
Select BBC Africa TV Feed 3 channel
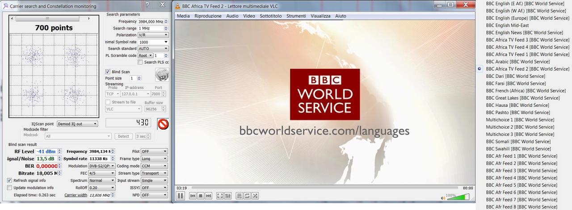tap(528, 40)
